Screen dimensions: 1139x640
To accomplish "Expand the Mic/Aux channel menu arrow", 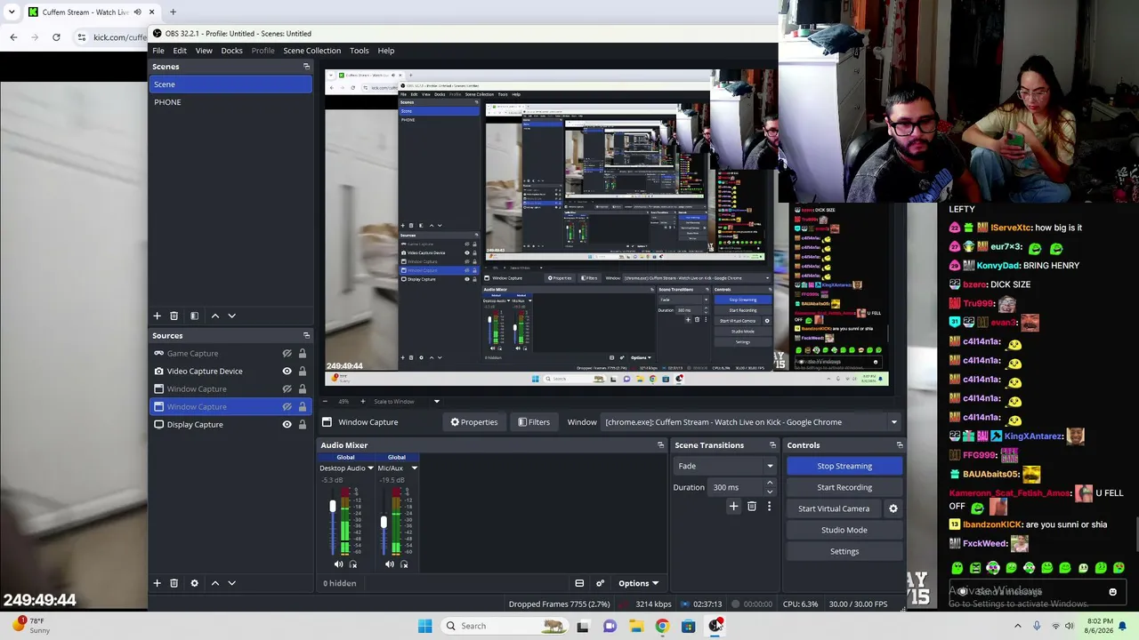I will 414,468.
